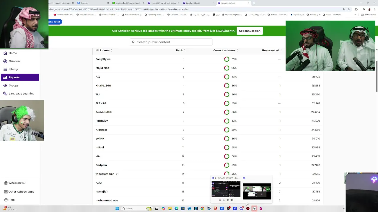The height and width of the screenshot is (212, 378).
Task: Open Discord call window thumbnail preview
Action: click(226, 189)
